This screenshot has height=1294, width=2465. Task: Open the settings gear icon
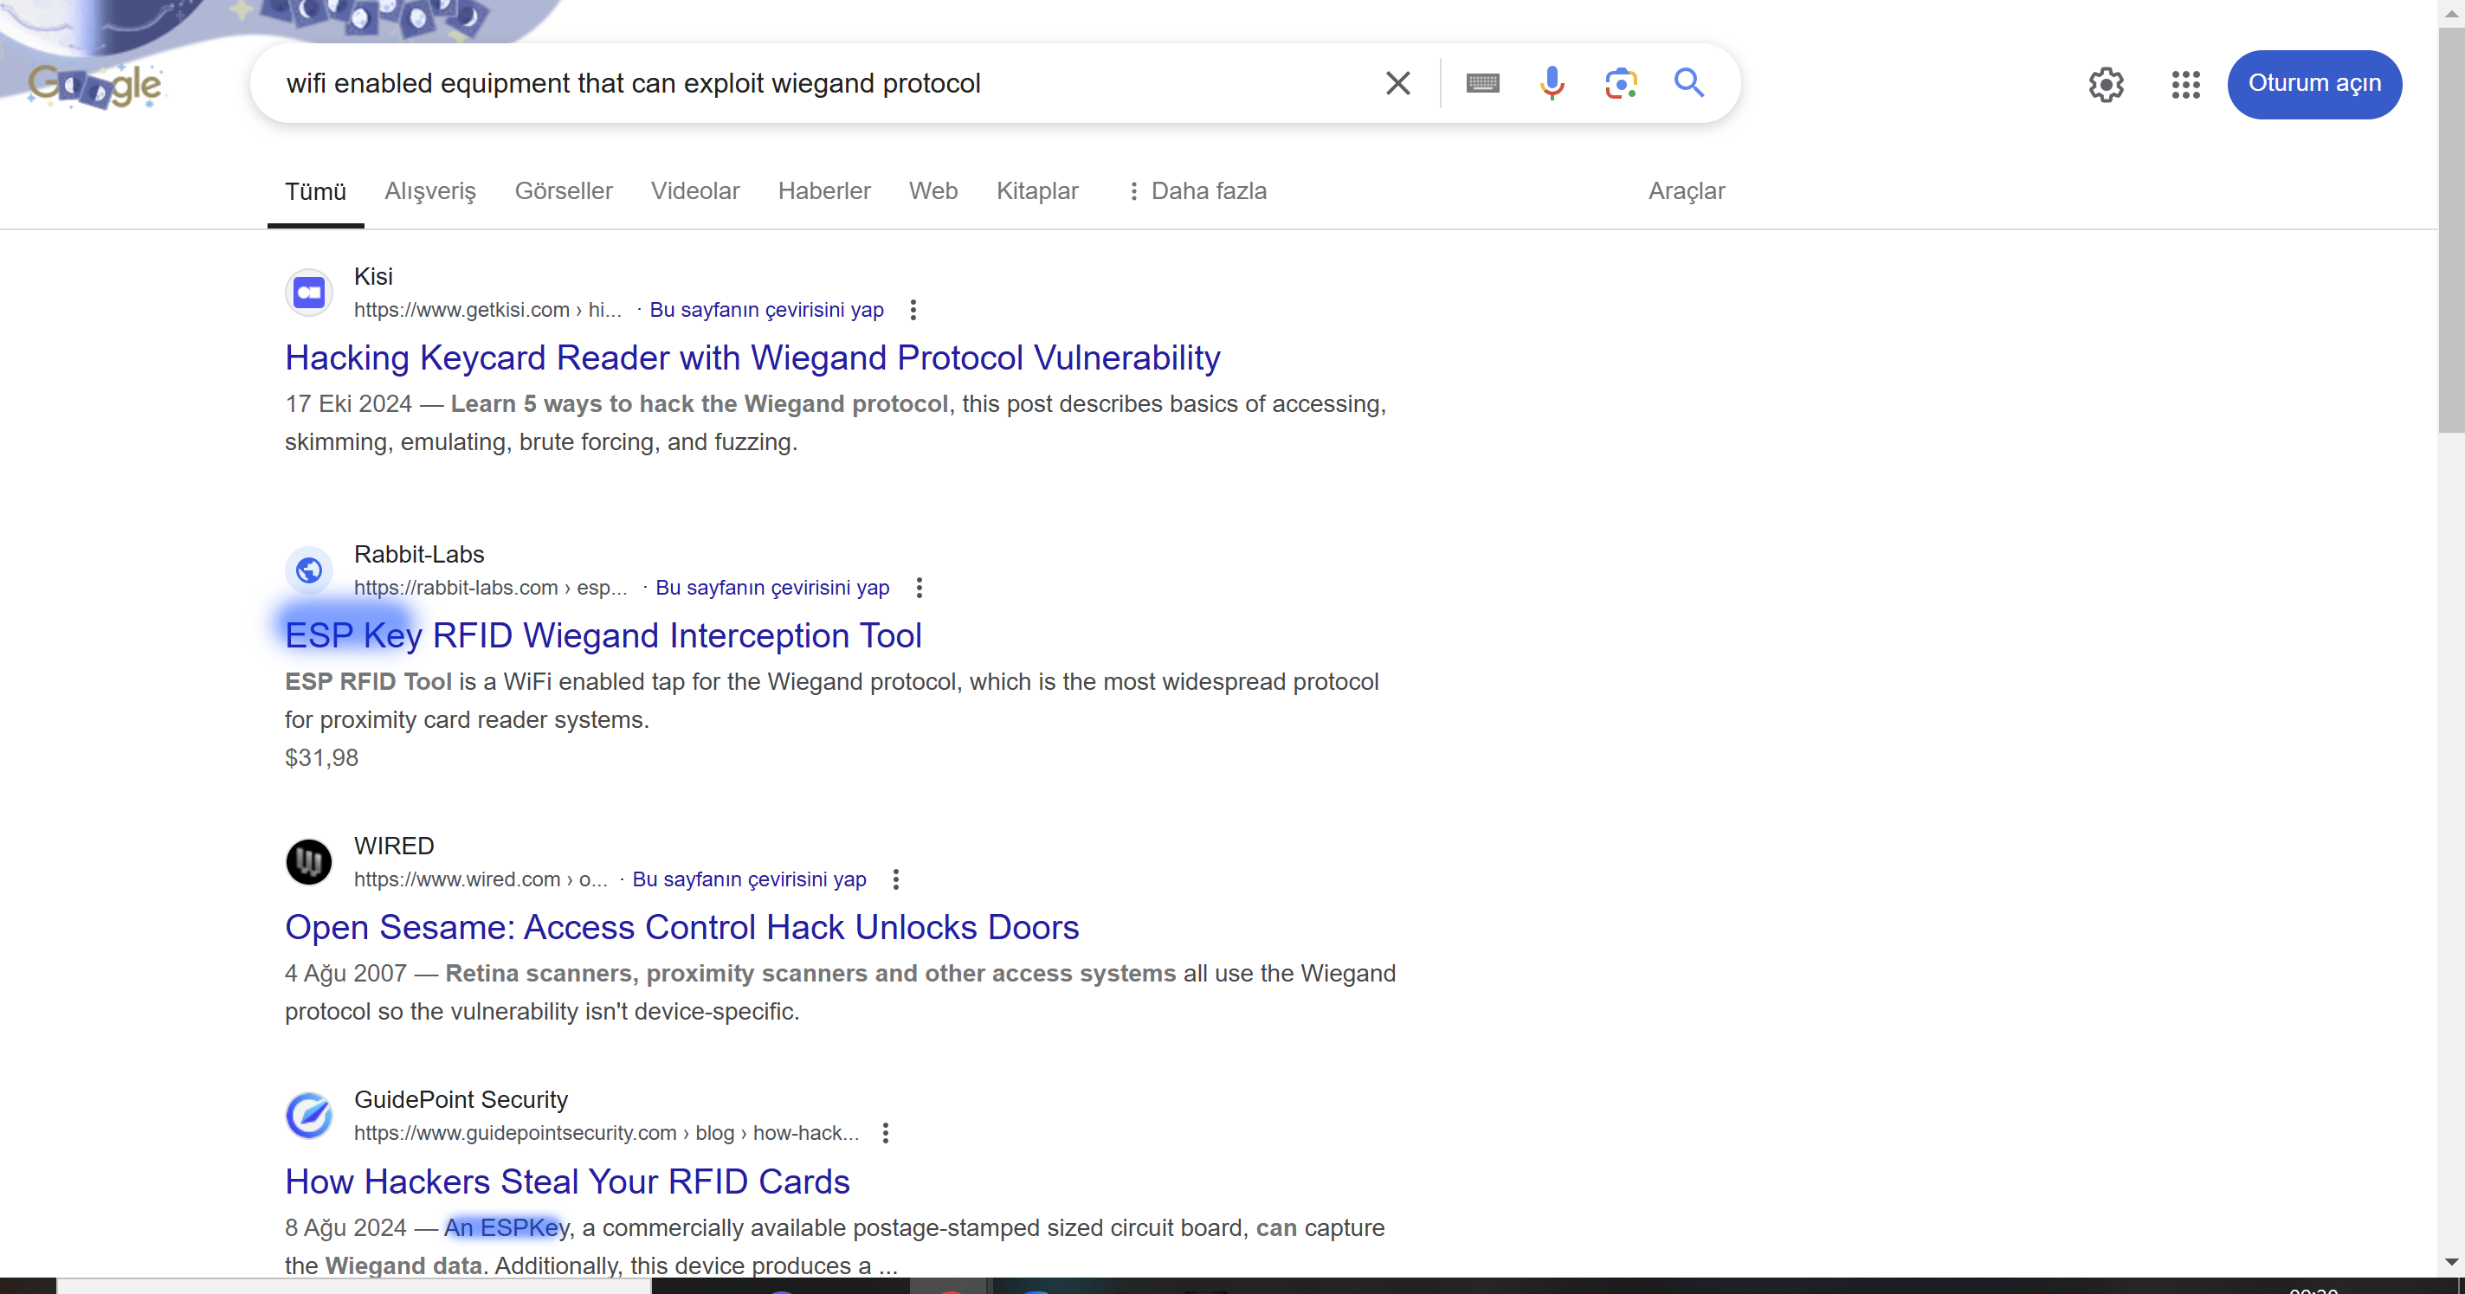pos(2105,84)
